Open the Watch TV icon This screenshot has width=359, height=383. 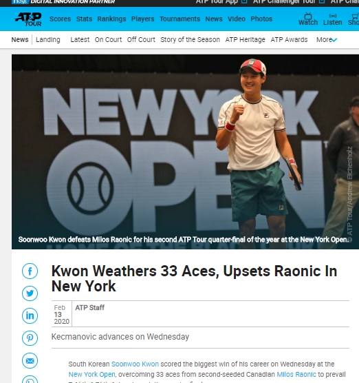point(308,19)
